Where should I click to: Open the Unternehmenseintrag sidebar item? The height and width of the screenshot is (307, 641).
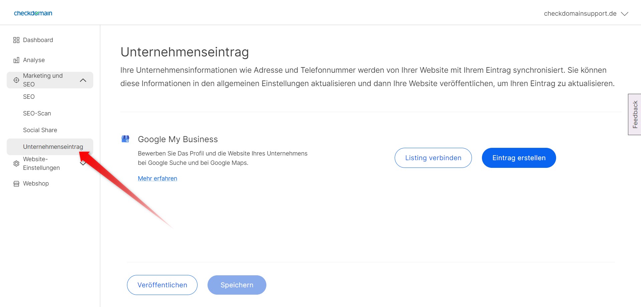click(x=53, y=146)
